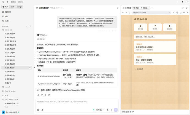190x115 pixels.
Task: Open task 项目搭建流程6
Action: (x=10, y=34)
